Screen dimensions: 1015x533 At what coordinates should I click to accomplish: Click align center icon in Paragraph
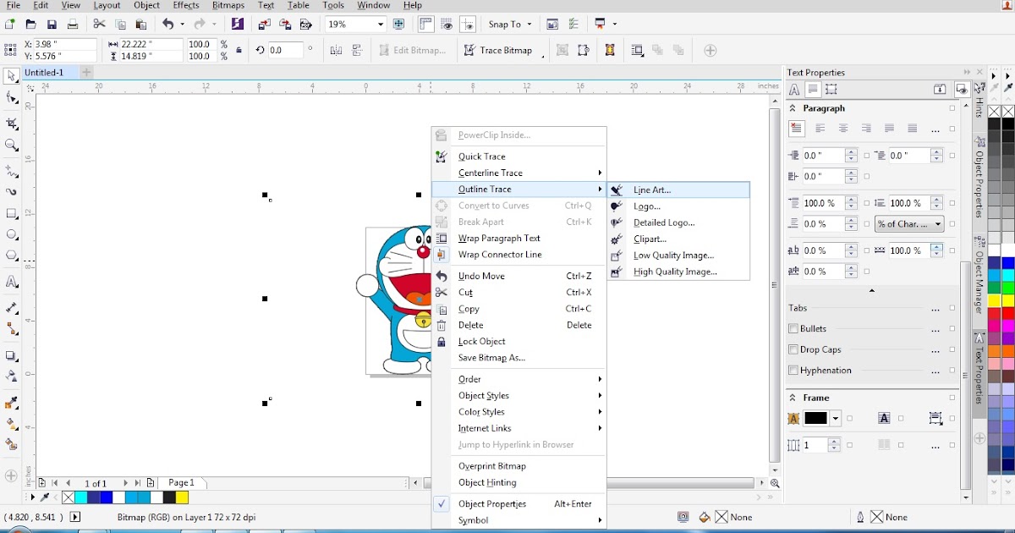[843, 129]
